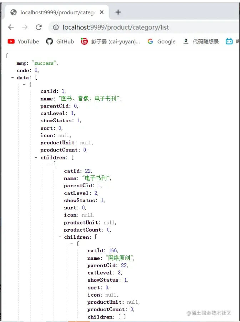This screenshot has height=322, width=240.
Task: Open the YouTube bookmark
Action: [23, 41]
